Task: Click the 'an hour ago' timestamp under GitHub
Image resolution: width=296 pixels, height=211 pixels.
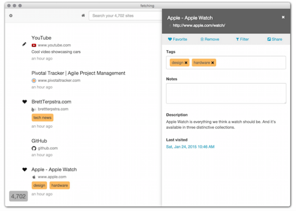Action: [x=42, y=155]
